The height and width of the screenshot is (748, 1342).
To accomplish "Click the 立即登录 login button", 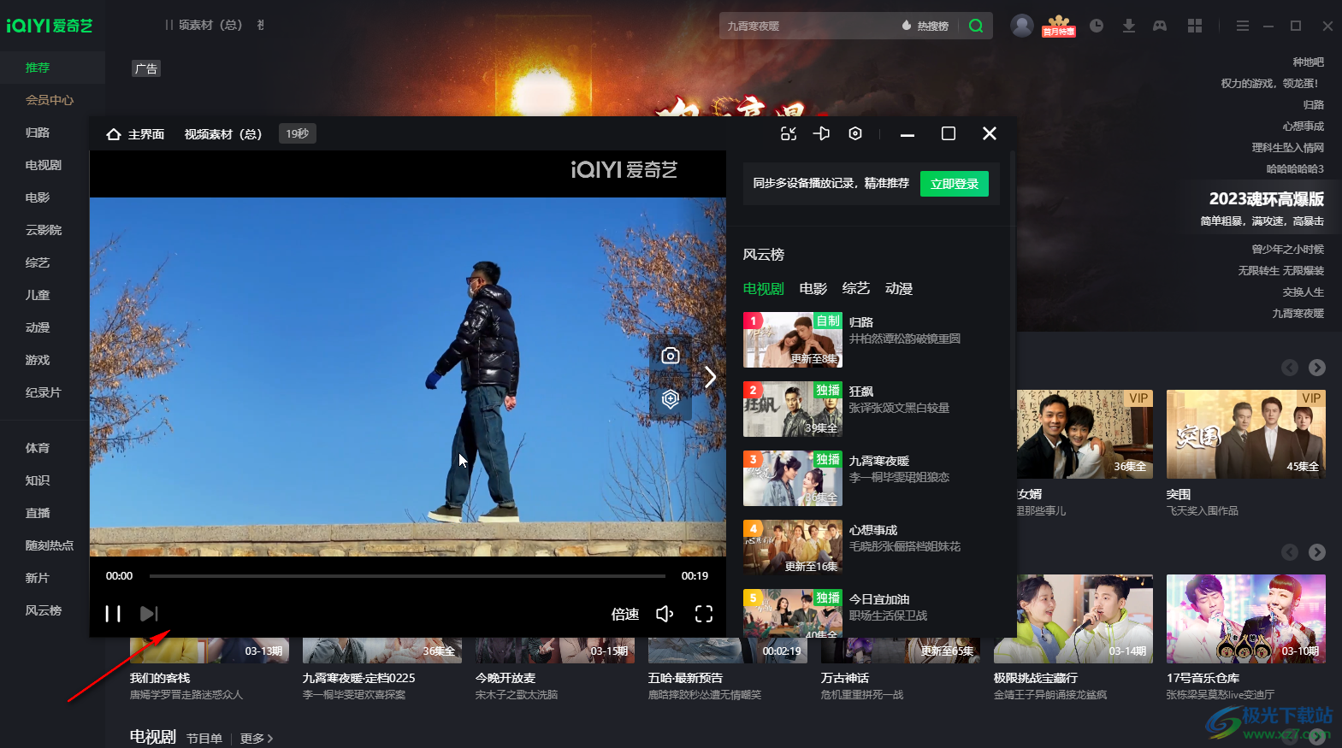I will [x=955, y=184].
